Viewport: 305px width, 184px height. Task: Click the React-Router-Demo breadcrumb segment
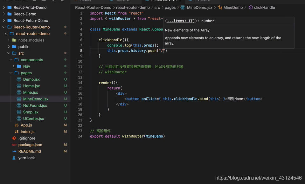point(93,7)
